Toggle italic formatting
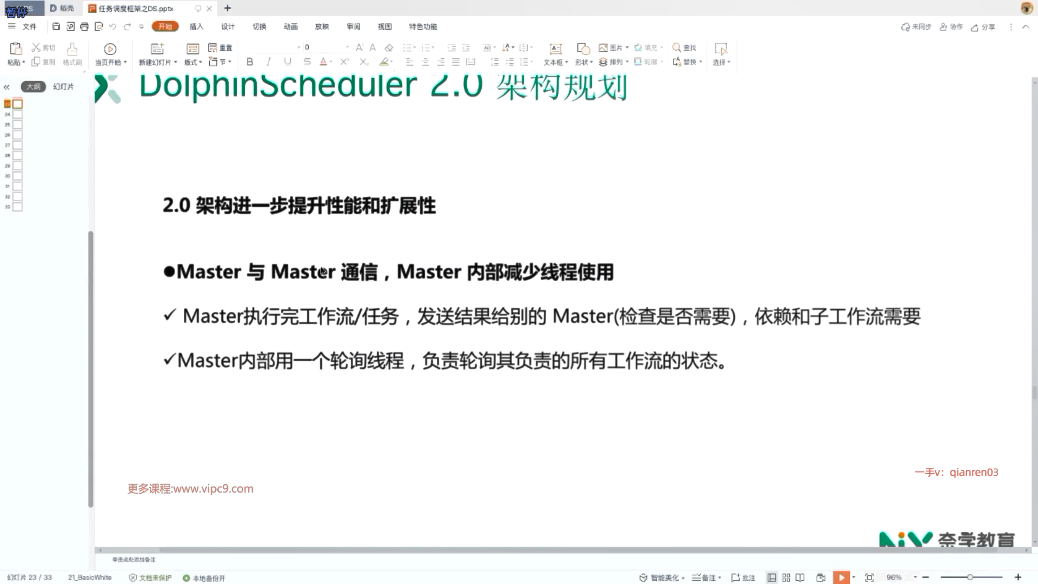This screenshot has width=1038, height=584. pyautogui.click(x=268, y=62)
